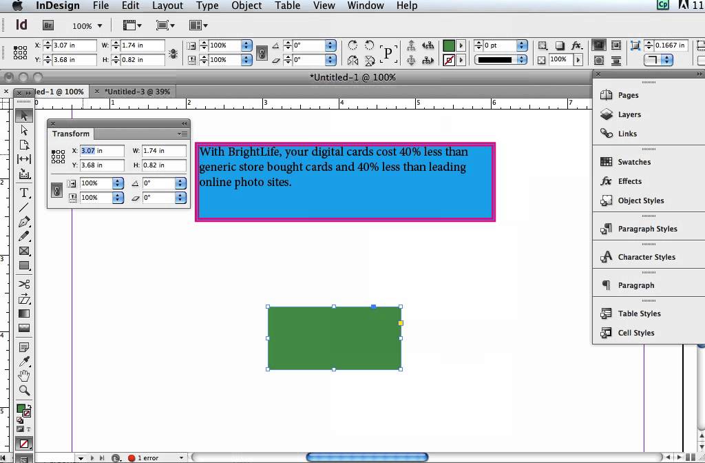
Task: Select the Note tool
Action: click(24, 347)
